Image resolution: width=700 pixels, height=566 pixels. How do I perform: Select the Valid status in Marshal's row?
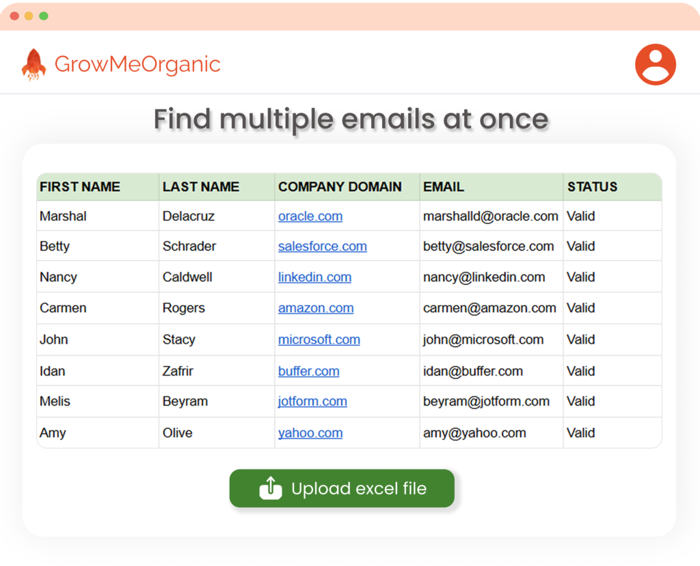click(x=580, y=216)
